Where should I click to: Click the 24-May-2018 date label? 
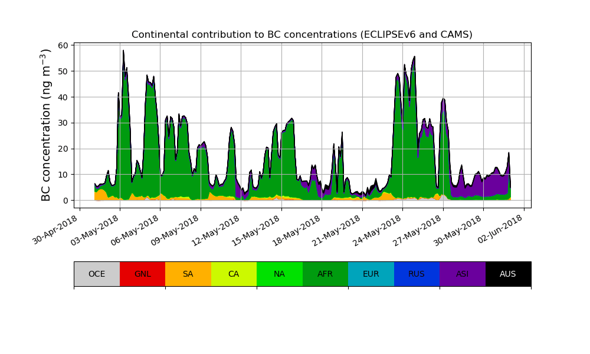click(378, 230)
